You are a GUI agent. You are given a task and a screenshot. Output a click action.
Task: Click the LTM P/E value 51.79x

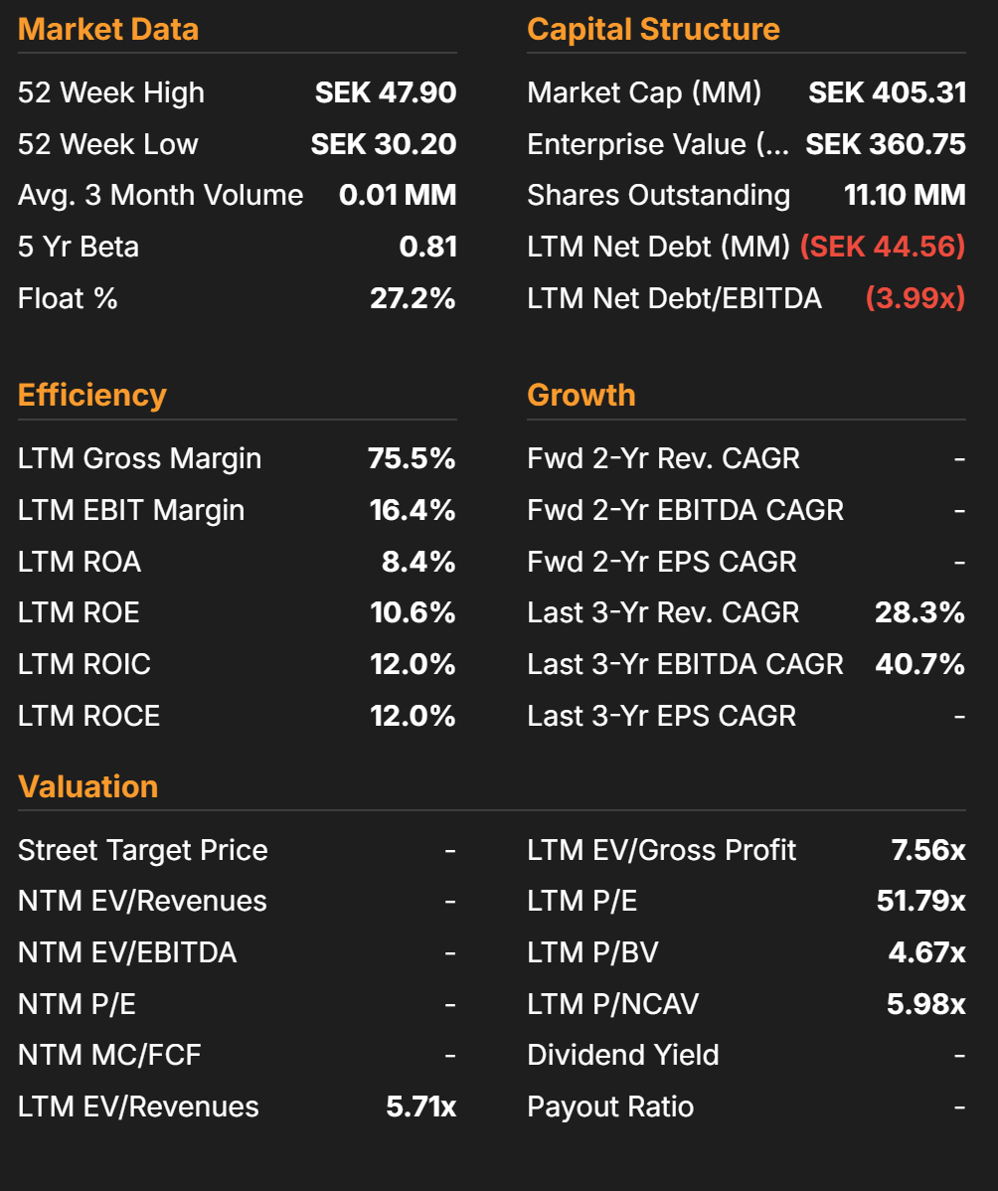point(920,901)
